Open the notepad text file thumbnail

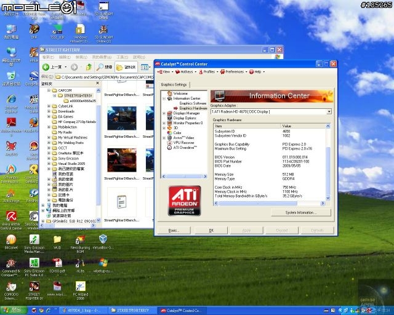click(122, 201)
